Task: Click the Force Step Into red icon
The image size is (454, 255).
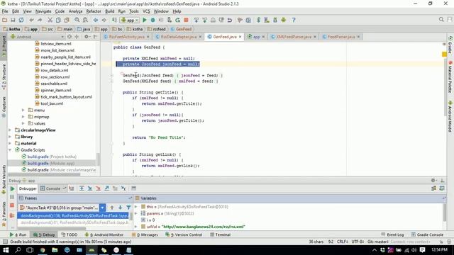Action: tap(99, 188)
